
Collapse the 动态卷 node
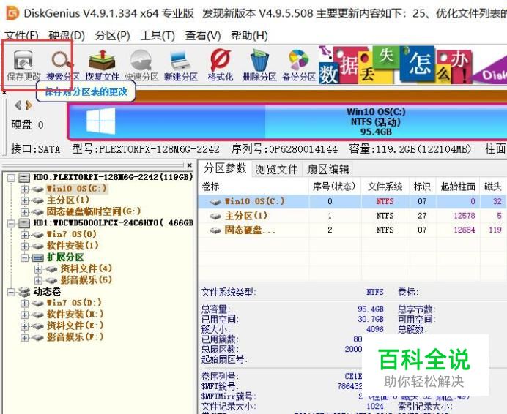click(11, 292)
